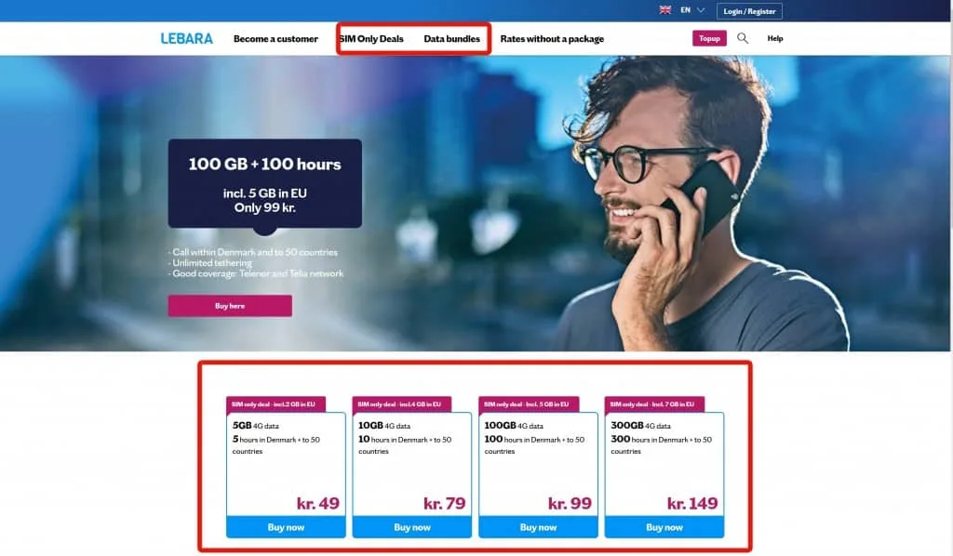This screenshot has height=556, width=953.
Task: Buy now the 100GB kr. 99 plan
Action: pyautogui.click(x=538, y=527)
